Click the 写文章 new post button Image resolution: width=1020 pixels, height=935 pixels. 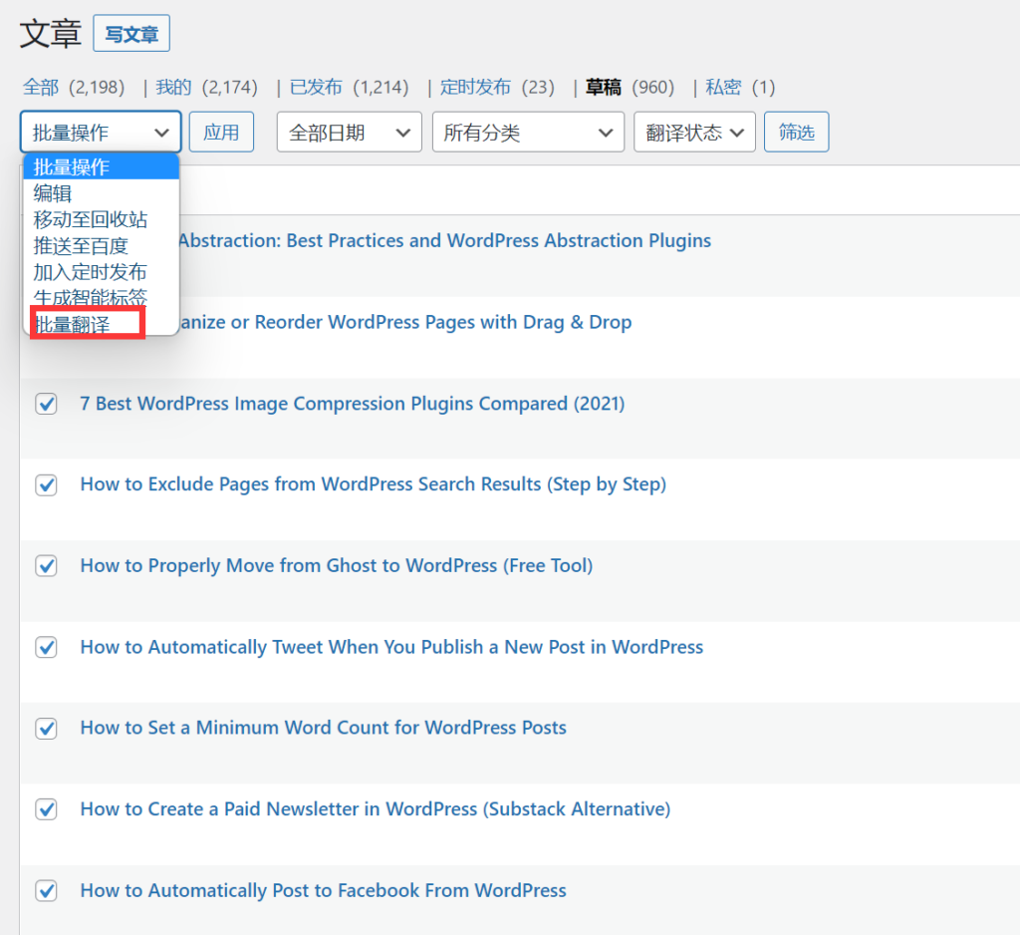131,34
